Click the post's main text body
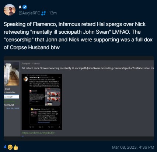Viewport: 157px width, 152px height. coord(78,36)
